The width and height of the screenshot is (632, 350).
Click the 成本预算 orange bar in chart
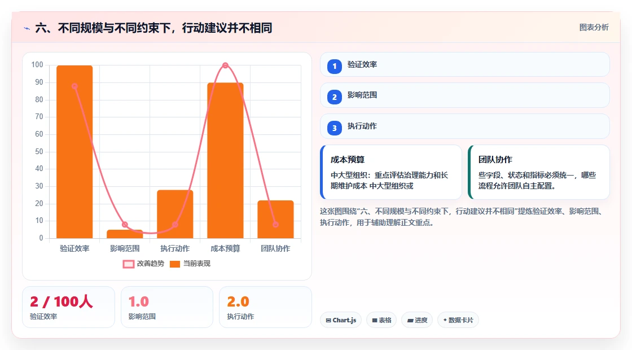225,160
